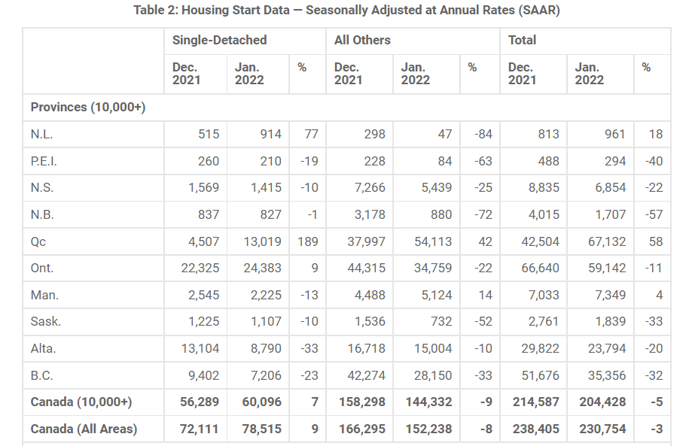Select the Canada (All Areas) row label

pyautogui.click(x=84, y=429)
